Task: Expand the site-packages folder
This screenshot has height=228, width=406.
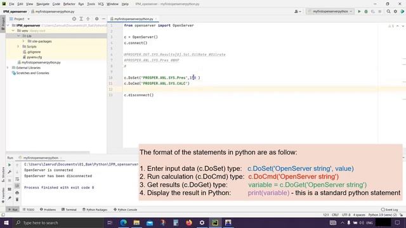Action: click(x=23, y=41)
